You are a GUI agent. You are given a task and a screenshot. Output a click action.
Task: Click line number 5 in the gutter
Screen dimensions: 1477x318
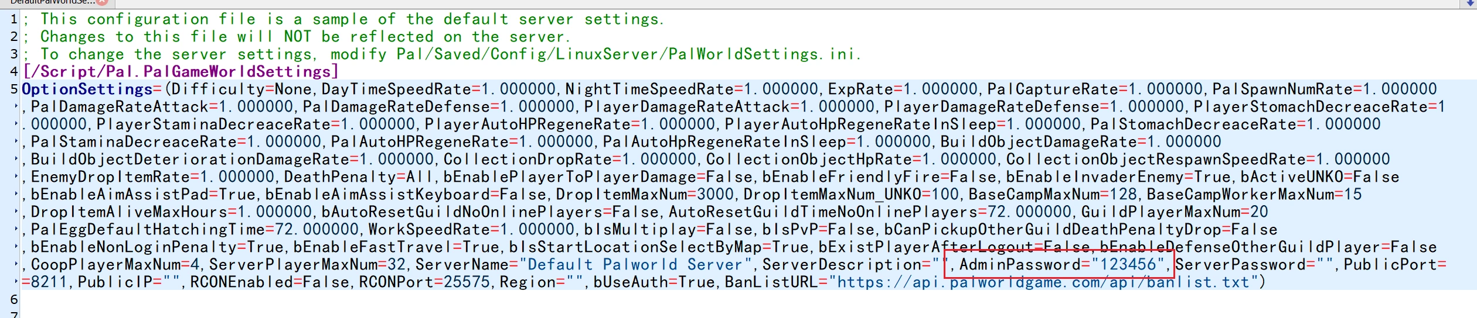pyautogui.click(x=13, y=89)
